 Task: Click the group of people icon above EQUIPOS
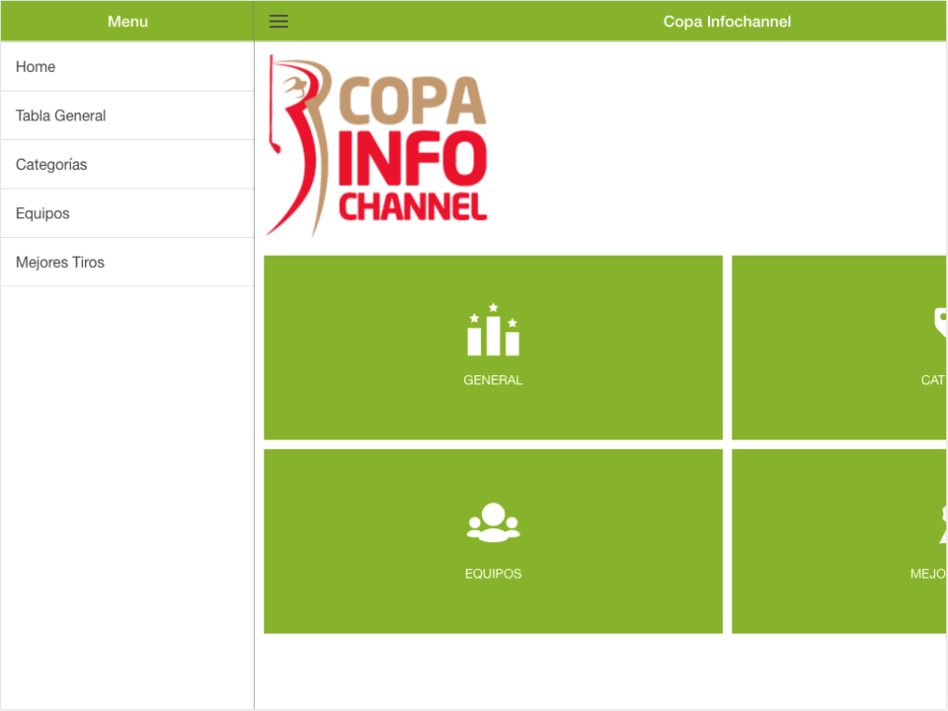point(493,523)
